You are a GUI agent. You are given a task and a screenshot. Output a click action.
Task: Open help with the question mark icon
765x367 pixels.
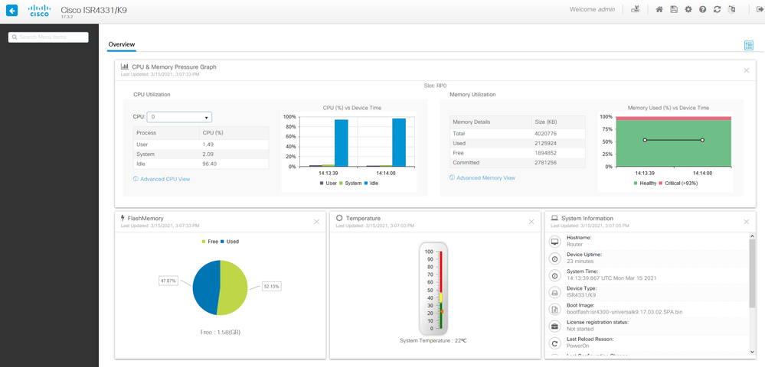pos(702,9)
